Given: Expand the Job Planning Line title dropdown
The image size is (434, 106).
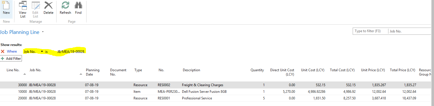Looking at the screenshot, I should coord(43,32).
